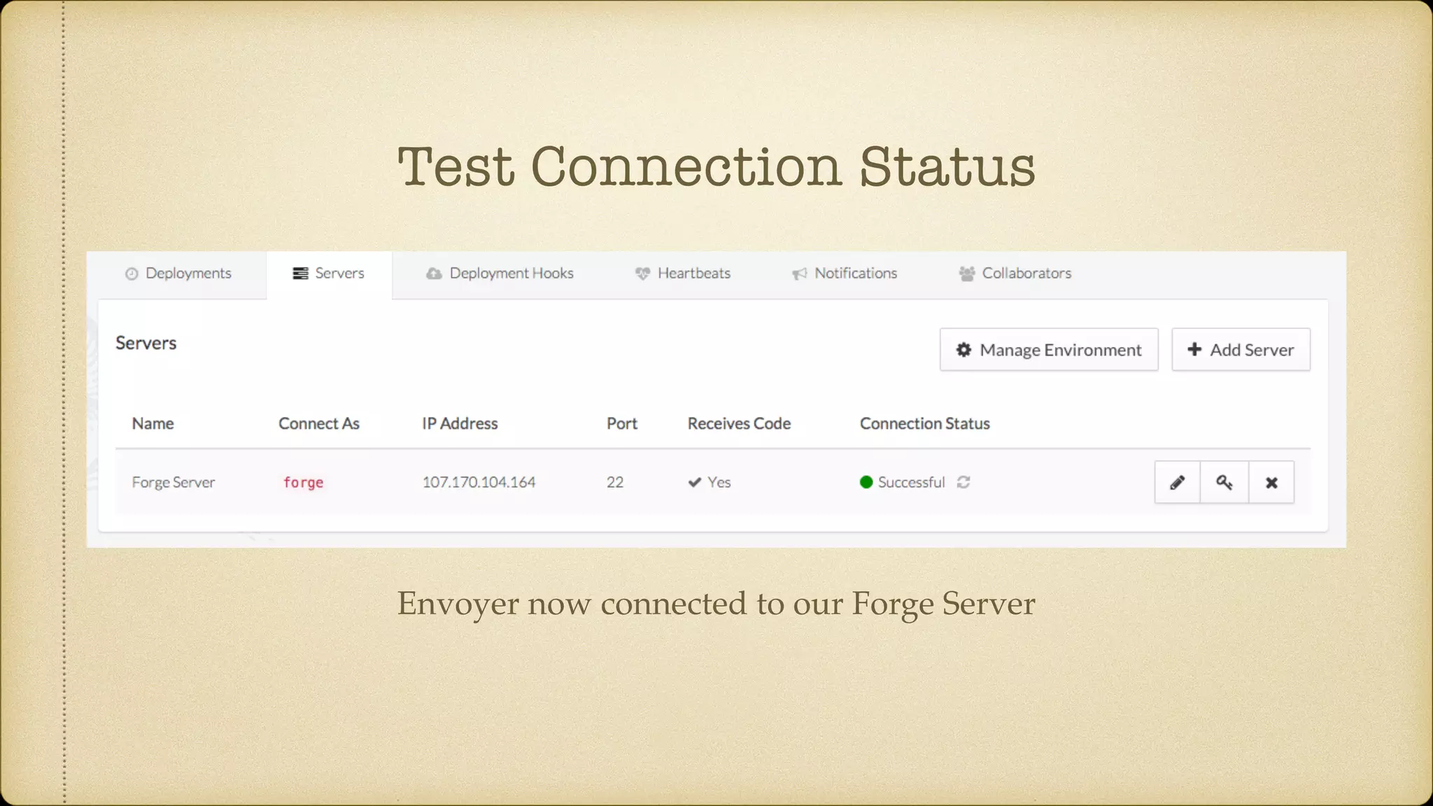The height and width of the screenshot is (806, 1433).
Task: Click the gear icon in Manage Environment
Action: 963,349
